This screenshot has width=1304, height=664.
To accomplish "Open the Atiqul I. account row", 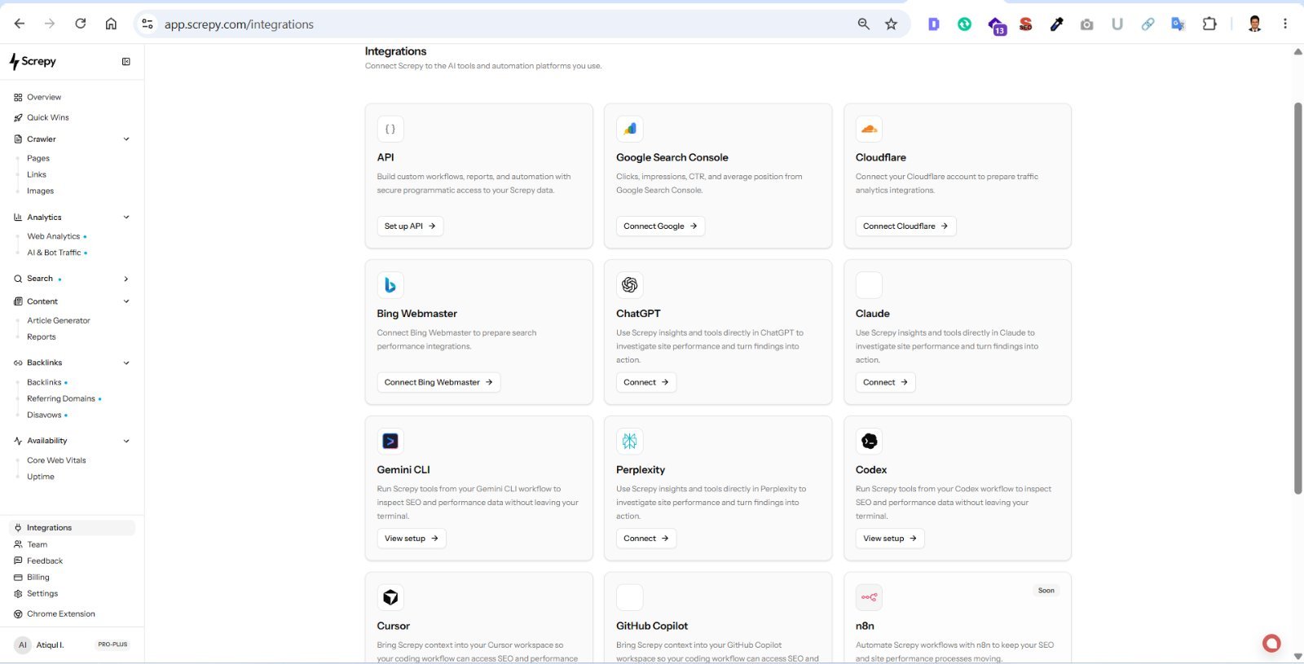I will [x=72, y=644].
